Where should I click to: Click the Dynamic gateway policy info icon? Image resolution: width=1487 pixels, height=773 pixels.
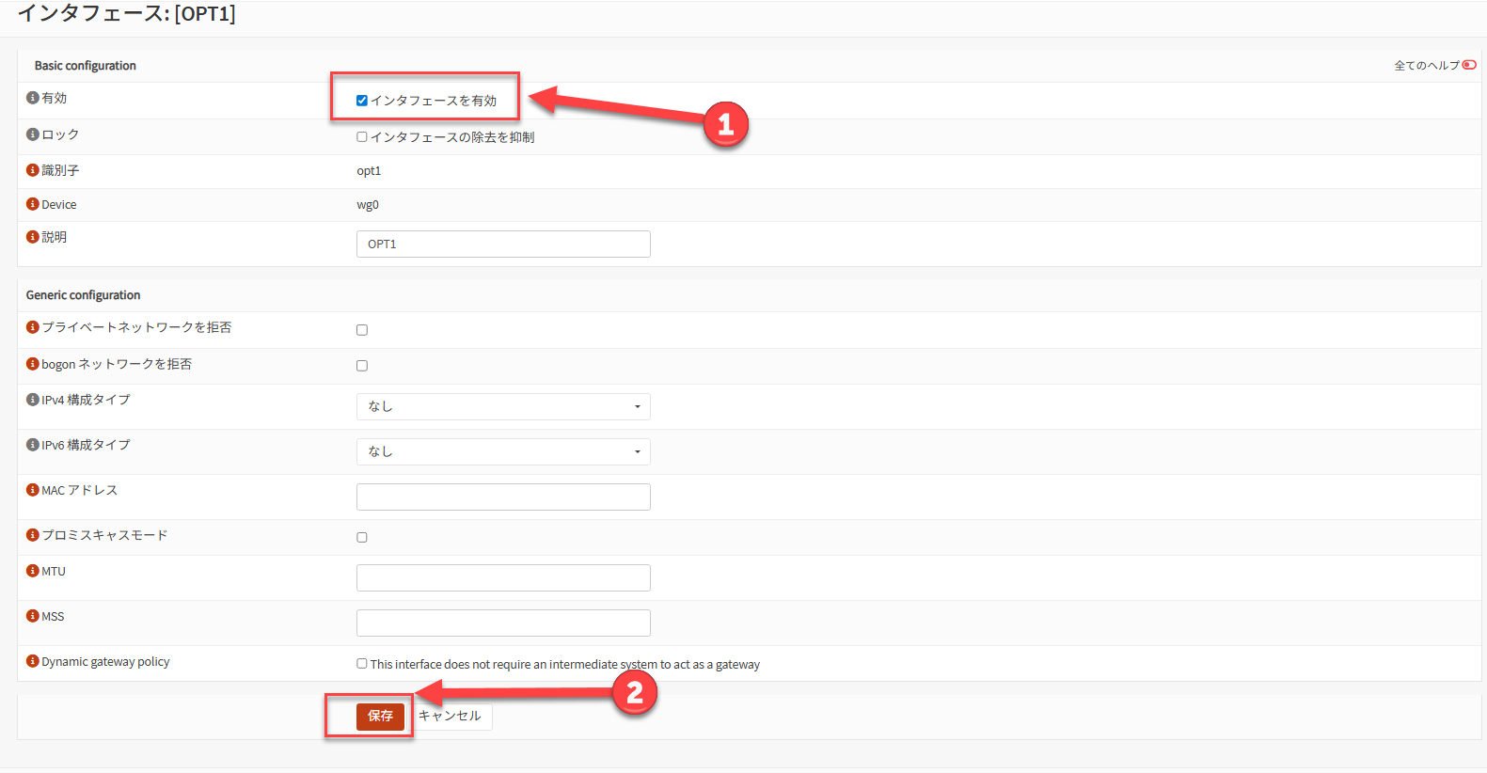[33, 661]
